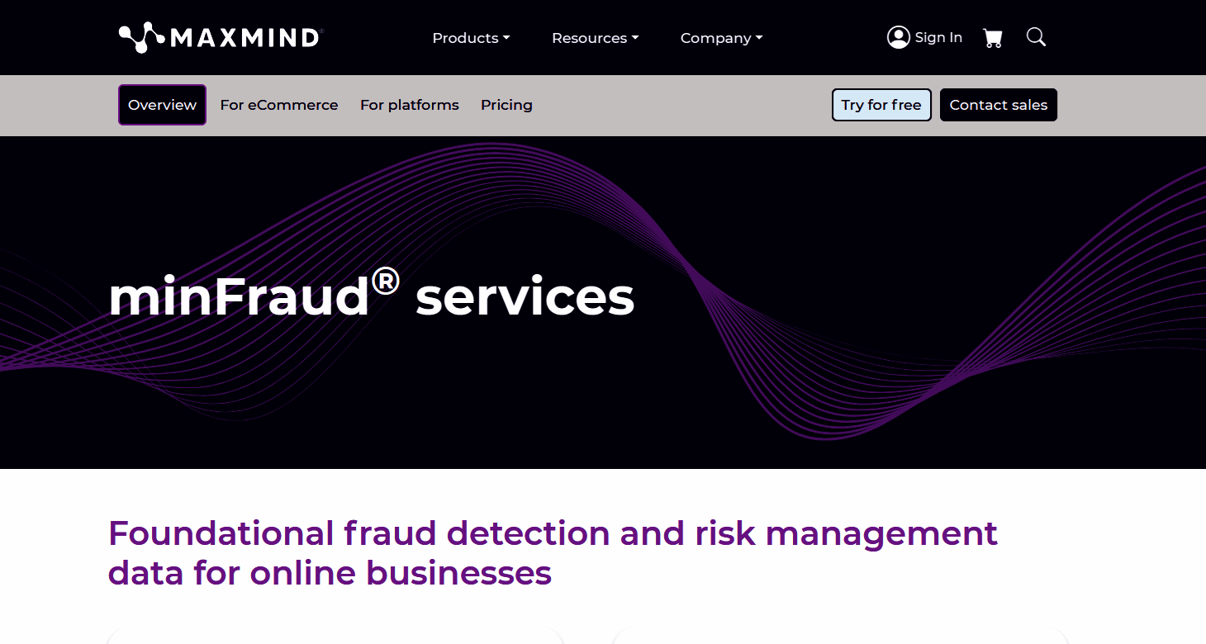Click the caret arrow beside Products
1206x644 pixels.
click(506, 38)
